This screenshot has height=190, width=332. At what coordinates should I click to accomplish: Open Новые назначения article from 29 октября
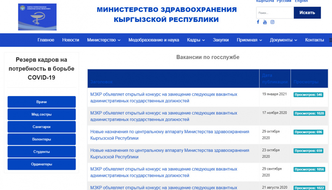click(170, 135)
